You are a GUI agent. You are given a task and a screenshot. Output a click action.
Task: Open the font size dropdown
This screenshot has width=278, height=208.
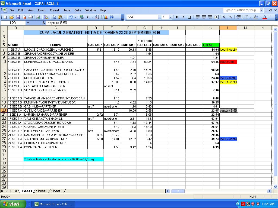[170, 17]
